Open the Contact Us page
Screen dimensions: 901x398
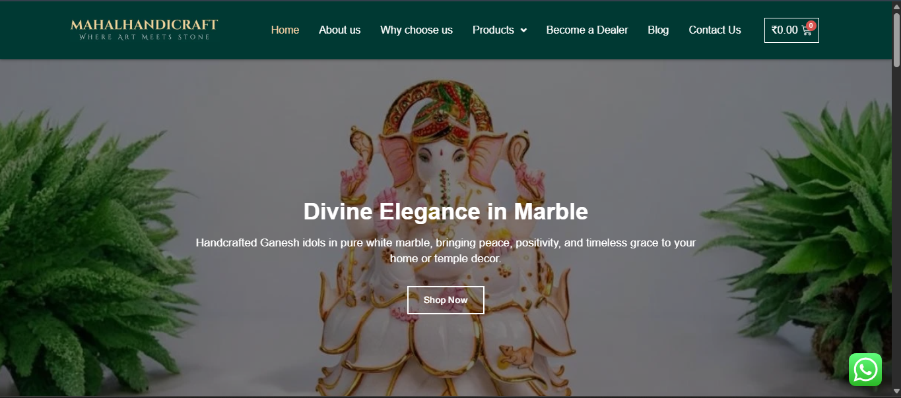click(x=715, y=30)
